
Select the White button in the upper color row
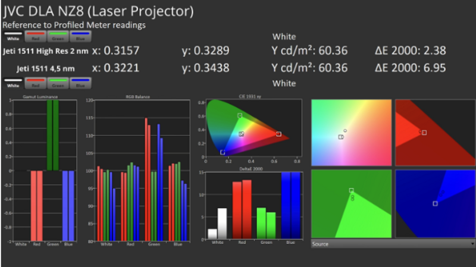click(x=13, y=36)
